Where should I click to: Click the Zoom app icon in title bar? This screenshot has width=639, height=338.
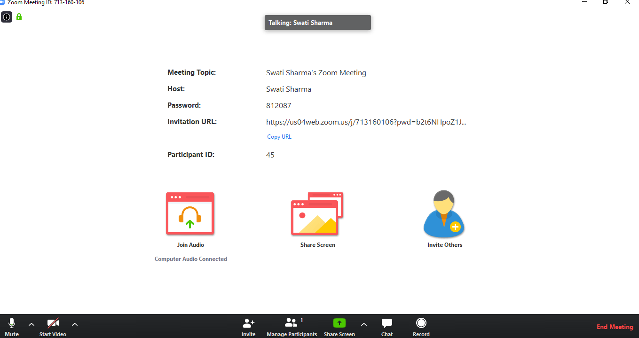[2, 2]
